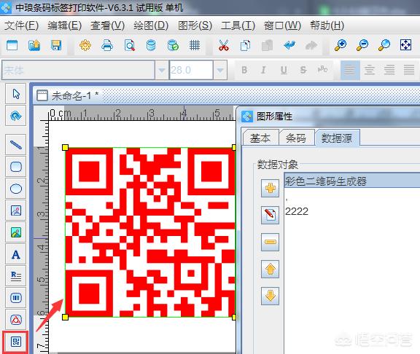Screen dimensions: 420x354
Task: Select the one-dimensional barcode tool
Action: tap(16, 298)
